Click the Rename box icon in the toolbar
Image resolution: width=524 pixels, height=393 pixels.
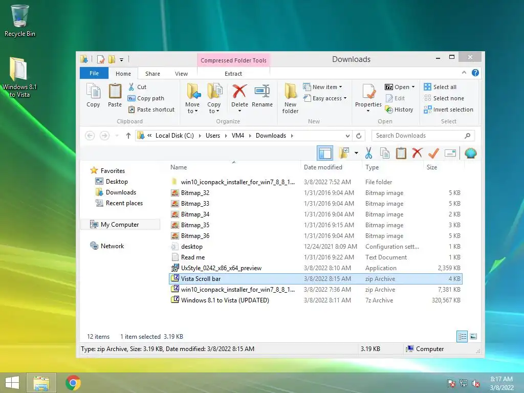pos(450,153)
